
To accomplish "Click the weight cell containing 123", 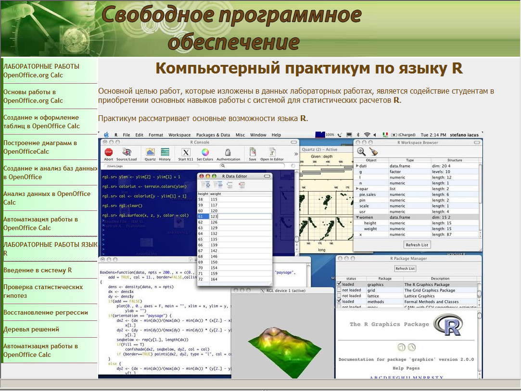I will [240, 216].
